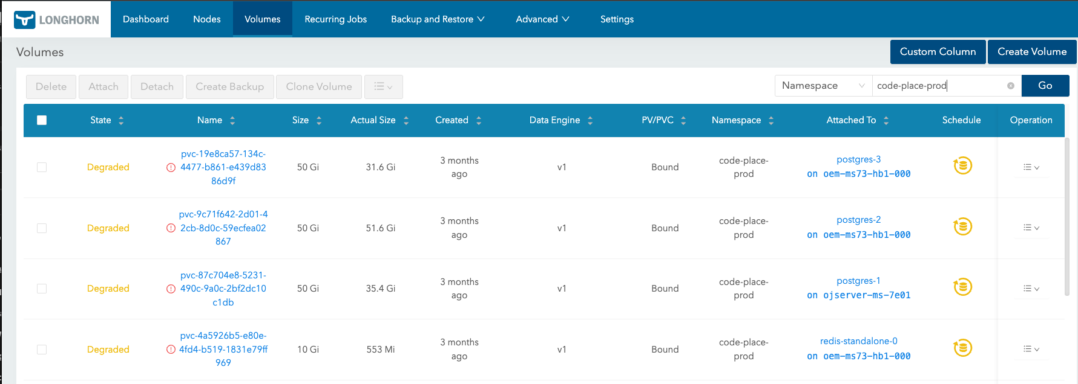Image resolution: width=1078 pixels, height=384 pixels.
Task: Open volume pvc-87c704e8-5231-490c-9a0c-2bf2dc10c1db
Action: point(223,289)
